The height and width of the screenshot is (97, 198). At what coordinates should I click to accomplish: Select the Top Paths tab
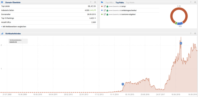(x=120, y=3)
